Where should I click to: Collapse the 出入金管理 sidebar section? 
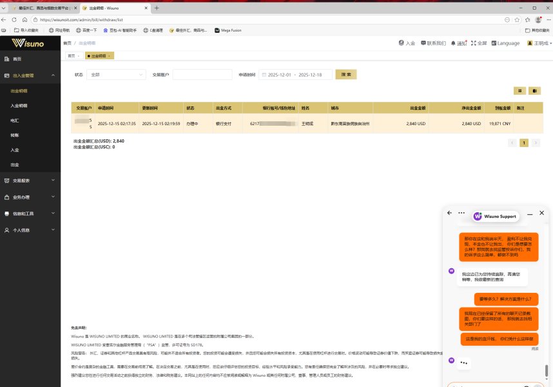(30, 75)
